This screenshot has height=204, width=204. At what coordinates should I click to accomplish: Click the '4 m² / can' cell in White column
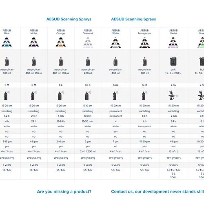115,151
